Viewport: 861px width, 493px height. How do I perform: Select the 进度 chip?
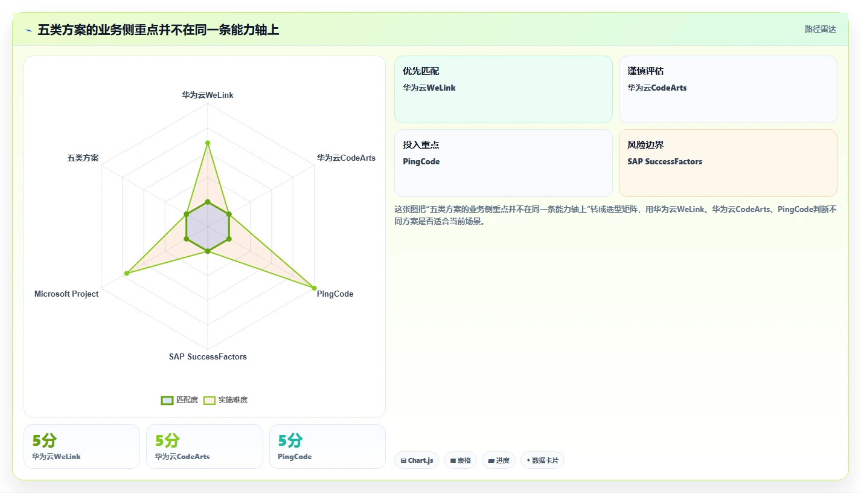[499, 460]
